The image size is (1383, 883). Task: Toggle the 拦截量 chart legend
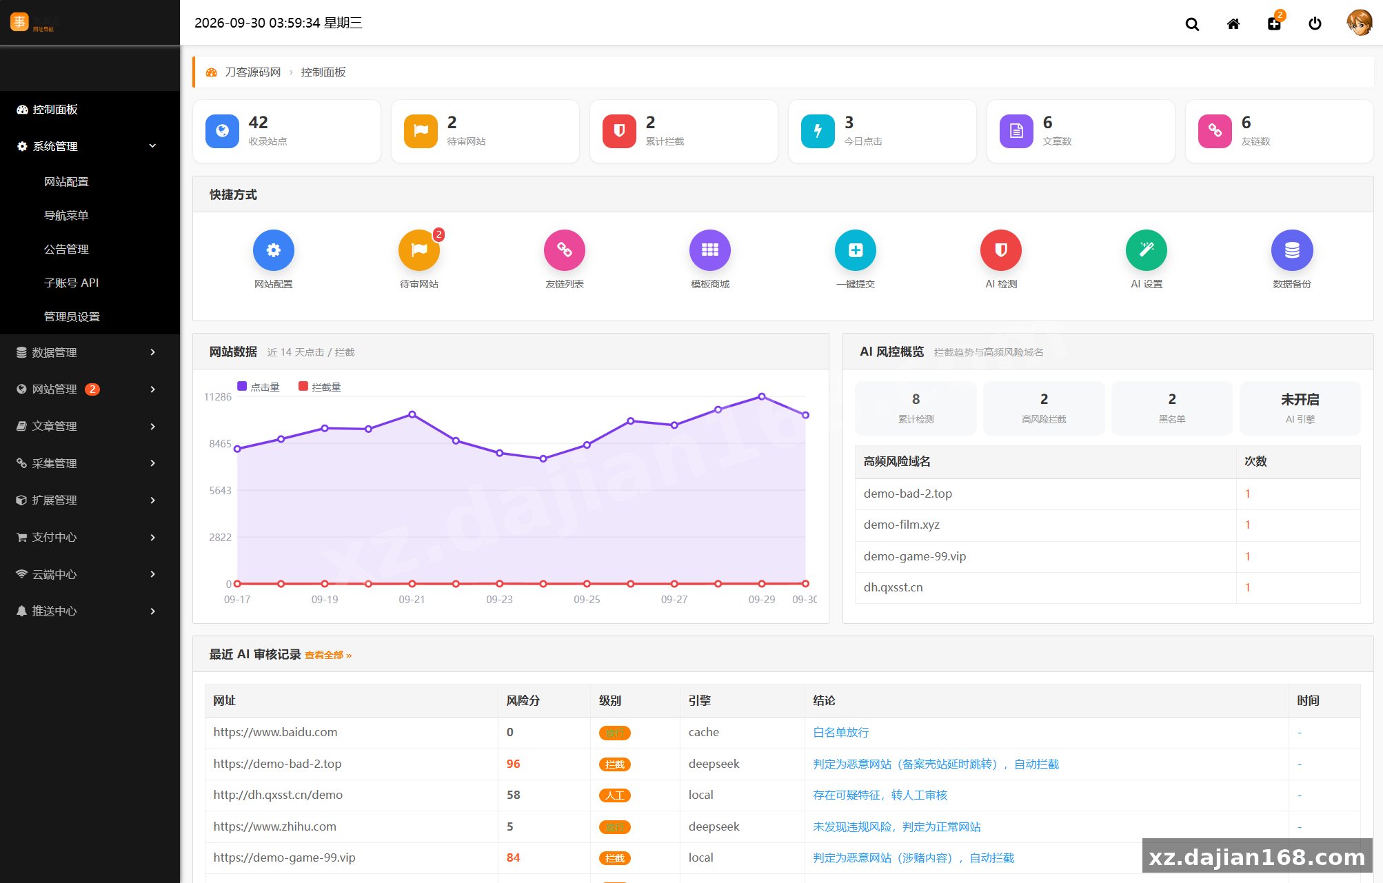point(320,387)
